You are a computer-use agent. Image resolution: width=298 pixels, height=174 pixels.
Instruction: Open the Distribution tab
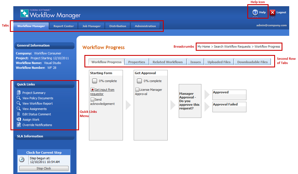pyautogui.click(x=118, y=26)
